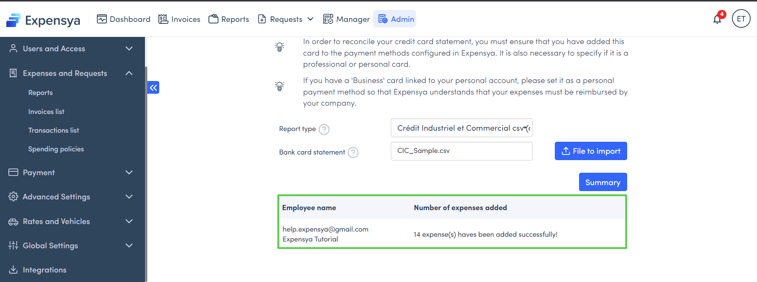Open Transactions list in sidebar

54,130
